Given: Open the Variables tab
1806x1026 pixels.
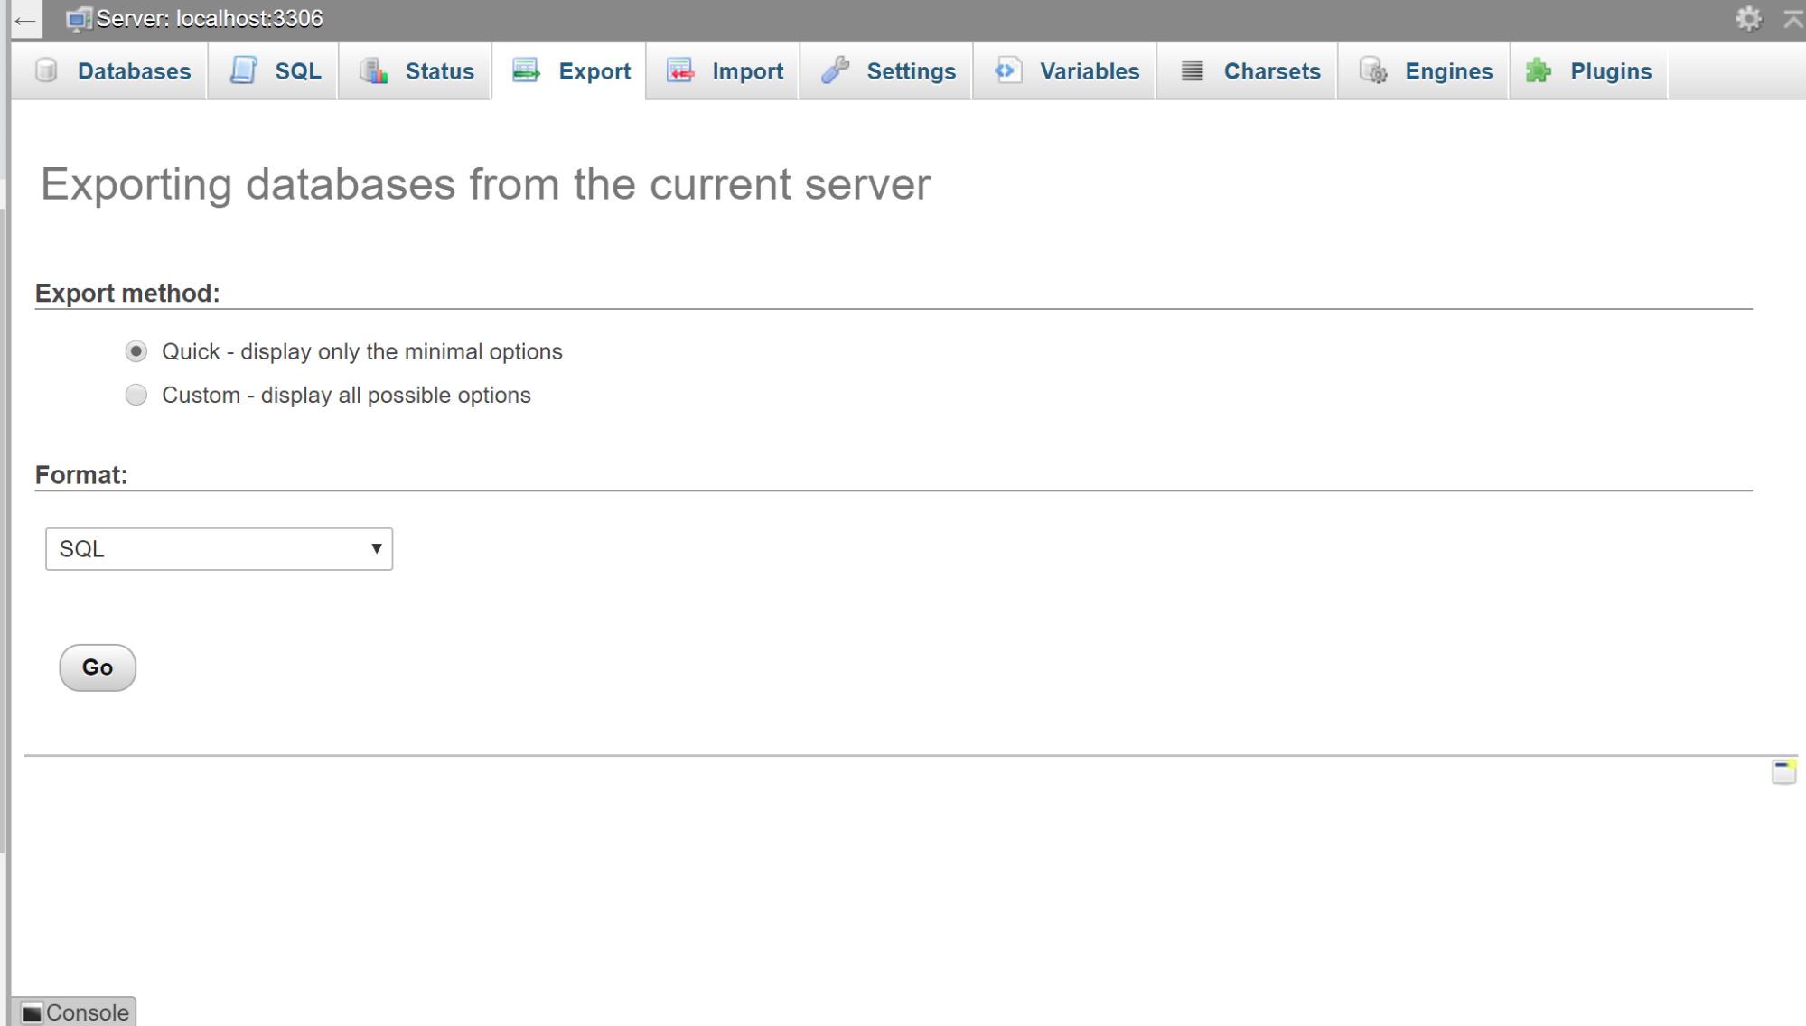Looking at the screenshot, I should pos(1065,71).
